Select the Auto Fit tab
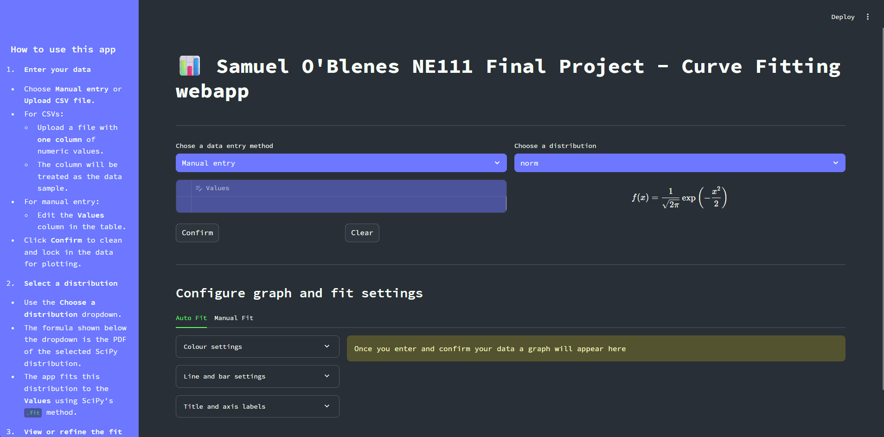Viewport: 884px width, 437px height. click(191, 318)
